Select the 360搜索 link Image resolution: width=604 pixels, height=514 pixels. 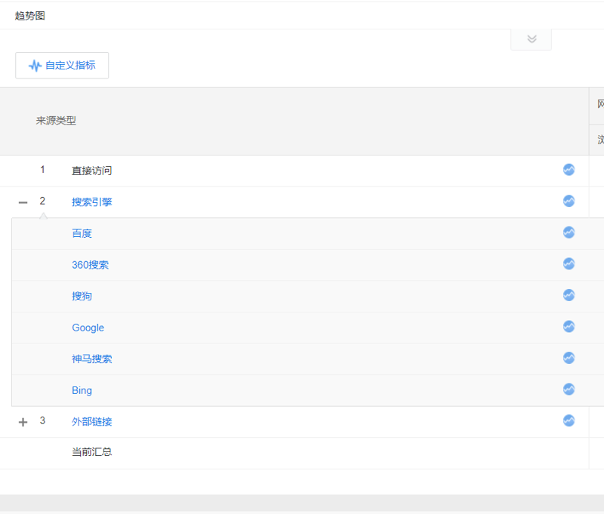(x=91, y=265)
